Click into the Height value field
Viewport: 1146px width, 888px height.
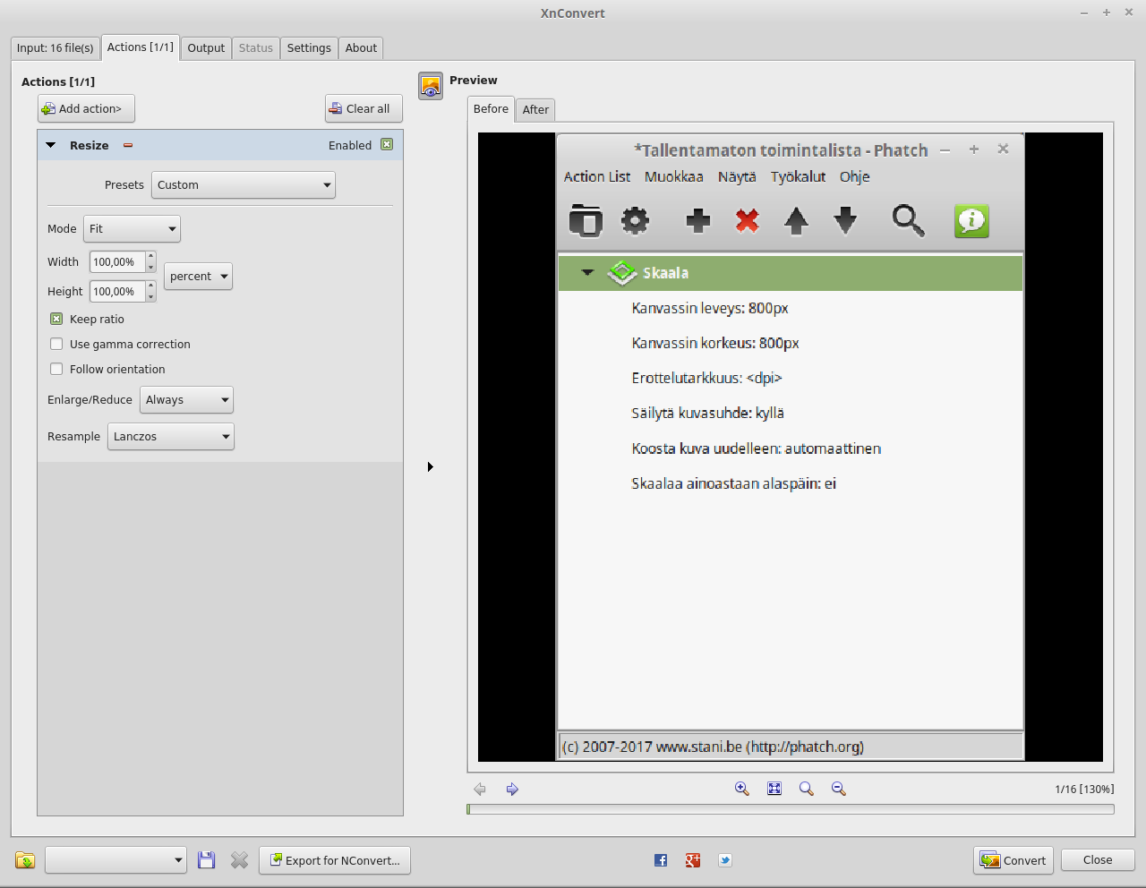[x=118, y=292]
